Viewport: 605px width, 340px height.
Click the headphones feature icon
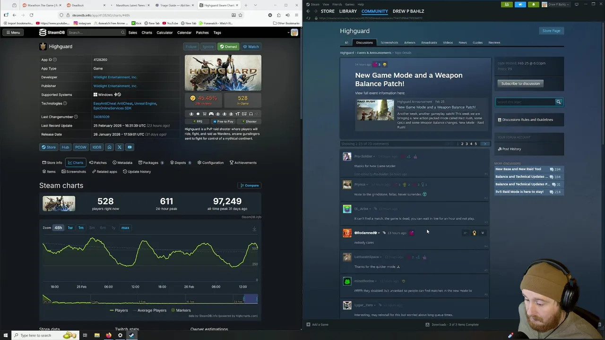[251, 114]
